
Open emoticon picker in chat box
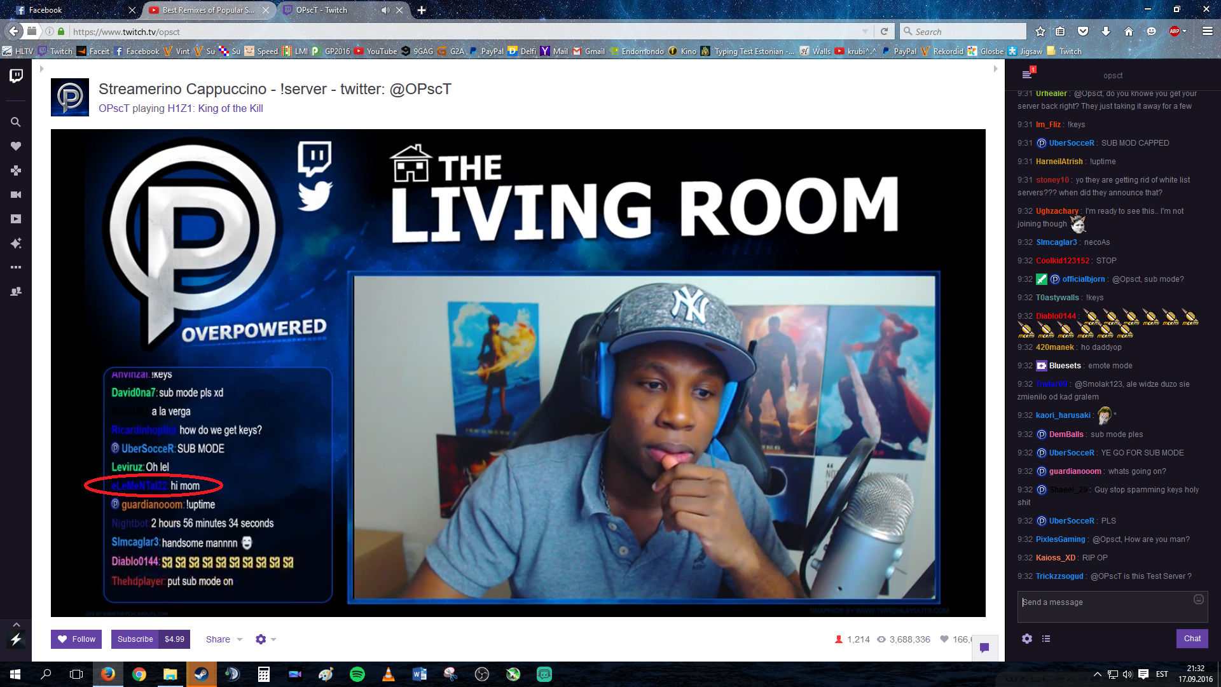(1198, 599)
